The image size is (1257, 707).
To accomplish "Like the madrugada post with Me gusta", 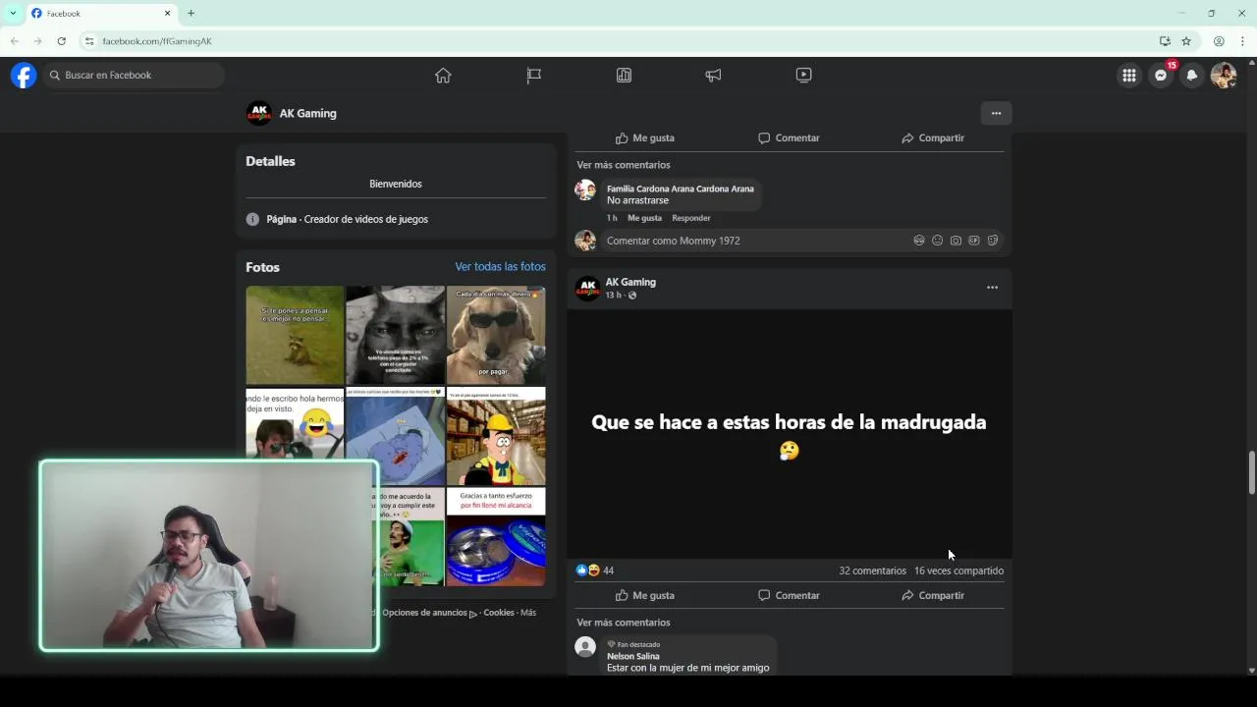I will [645, 595].
